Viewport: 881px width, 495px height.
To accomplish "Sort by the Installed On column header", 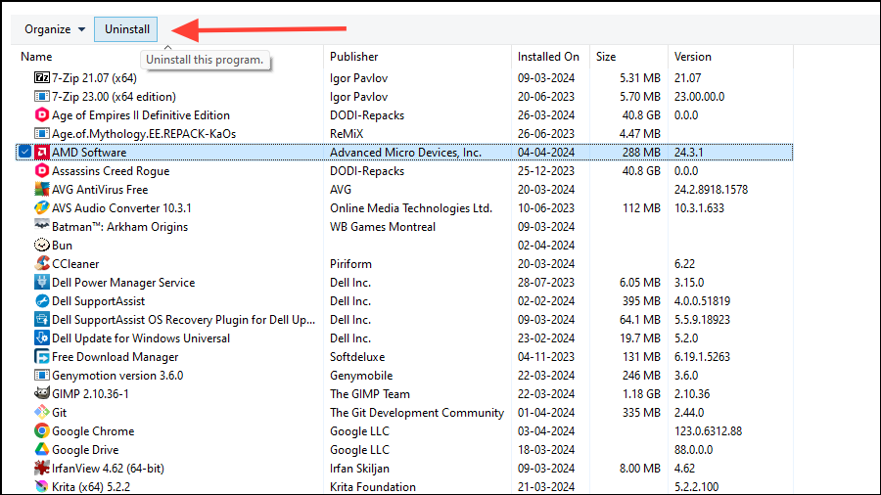I will point(548,57).
